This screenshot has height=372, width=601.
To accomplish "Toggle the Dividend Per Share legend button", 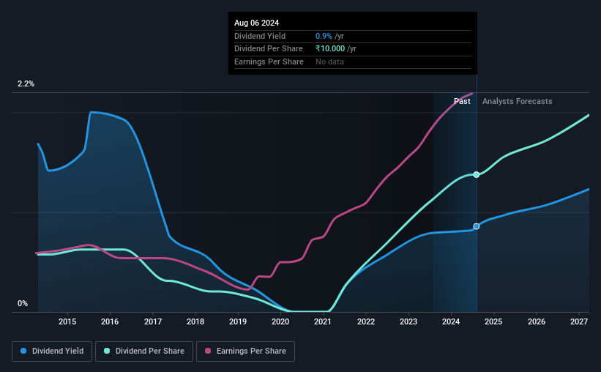I will [144, 351].
